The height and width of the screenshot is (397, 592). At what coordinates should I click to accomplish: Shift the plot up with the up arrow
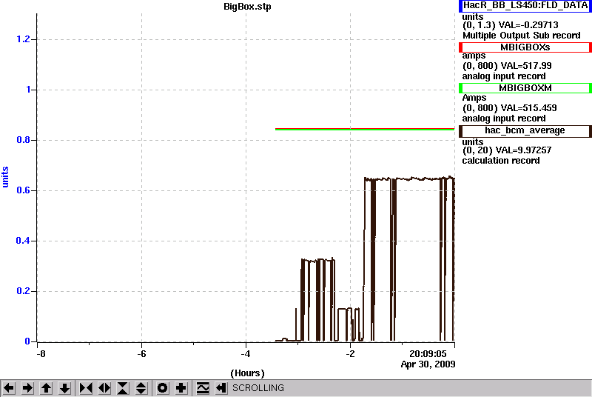pos(46,388)
